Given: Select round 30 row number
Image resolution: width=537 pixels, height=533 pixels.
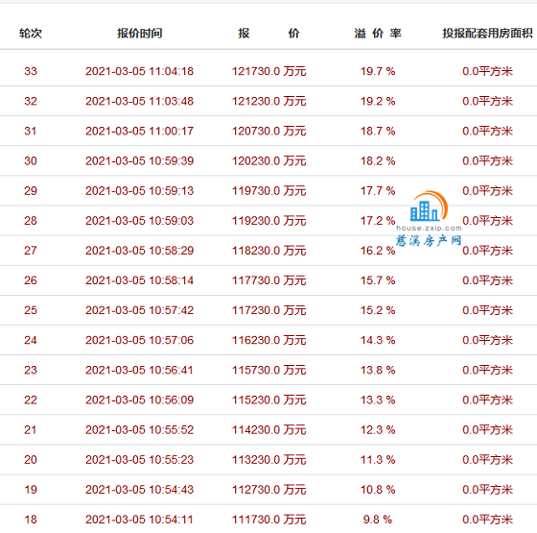Looking at the screenshot, I should tap(31, 160).
